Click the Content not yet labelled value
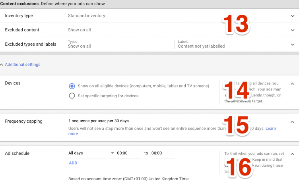This screenshot has width=299, height=187. coord(201,46)
